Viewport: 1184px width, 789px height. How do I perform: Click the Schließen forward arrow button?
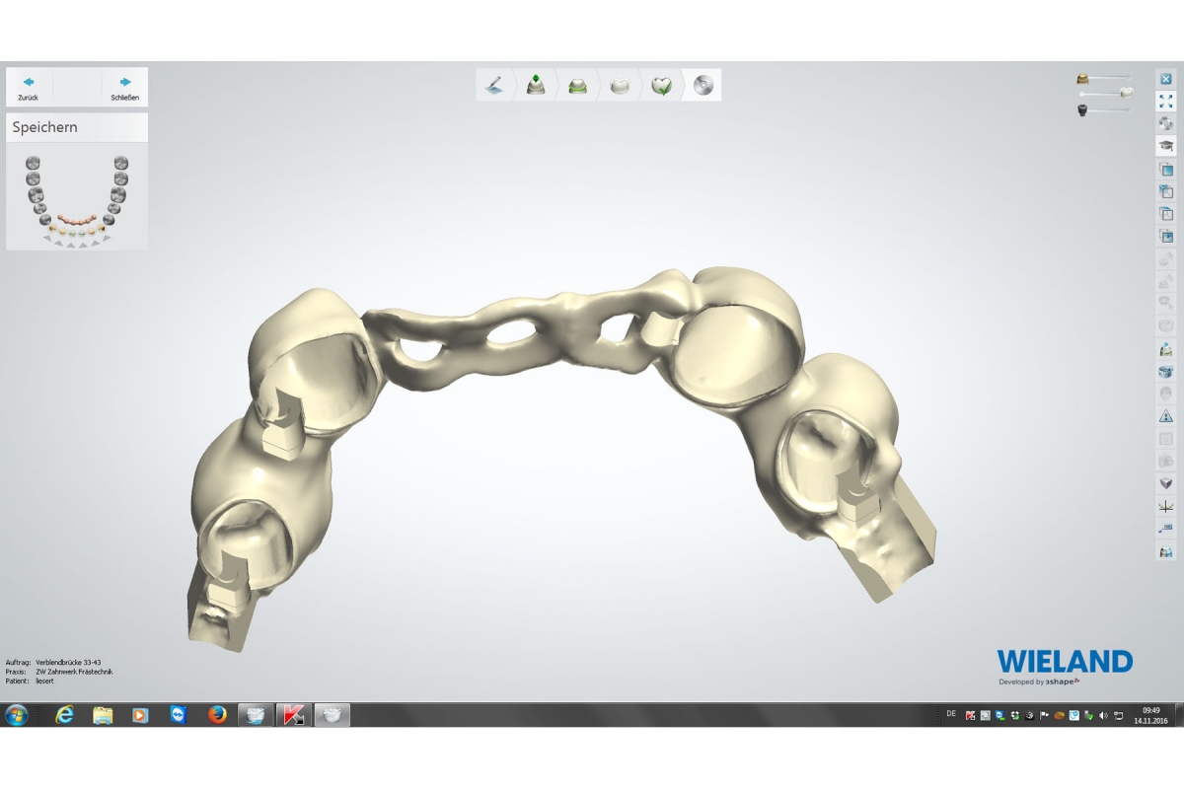pyautogui.click(x=125, y=86)
